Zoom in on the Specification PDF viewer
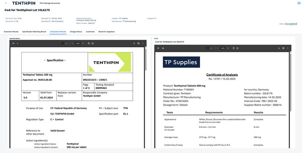This screenshot has width=302, height=153. (x=83, y=43)
